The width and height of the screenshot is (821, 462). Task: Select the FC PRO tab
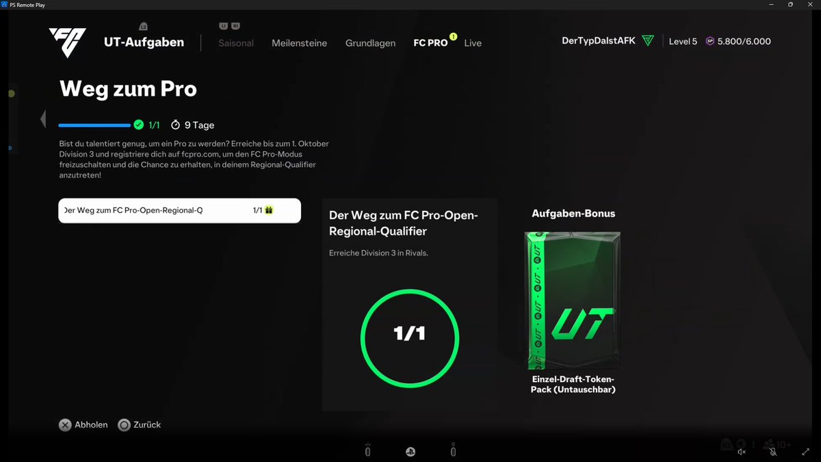click(430, 42)
